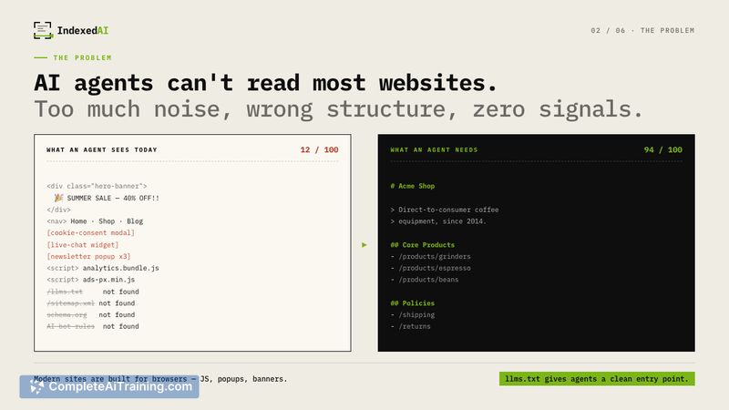Click the '[cookie-consent modal]' line
Screen dimensions: 729x410
pyautogui.click(x=90, y=233)
